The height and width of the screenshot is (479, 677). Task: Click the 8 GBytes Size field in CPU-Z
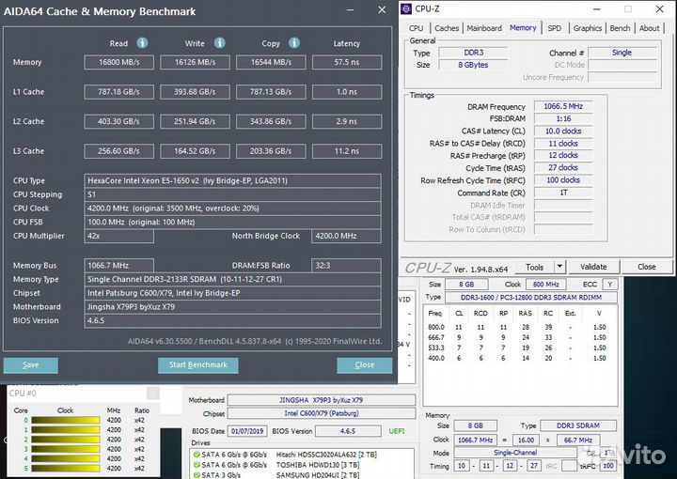point(473,65)
